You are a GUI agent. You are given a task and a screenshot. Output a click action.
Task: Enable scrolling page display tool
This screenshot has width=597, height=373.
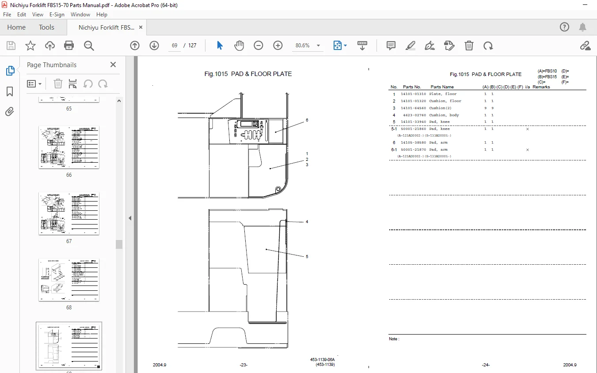(362, 46)
